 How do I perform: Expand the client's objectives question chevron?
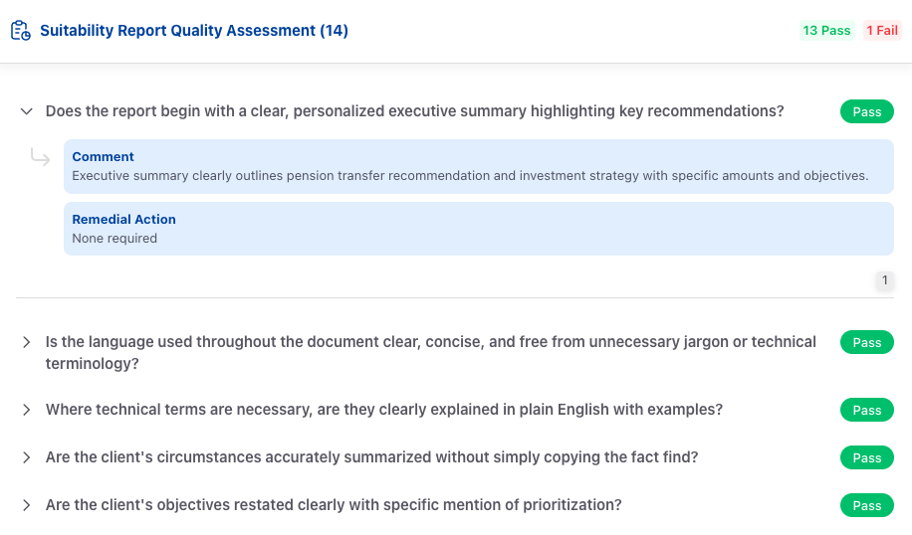pyautogui.click(x=26, y=505)
